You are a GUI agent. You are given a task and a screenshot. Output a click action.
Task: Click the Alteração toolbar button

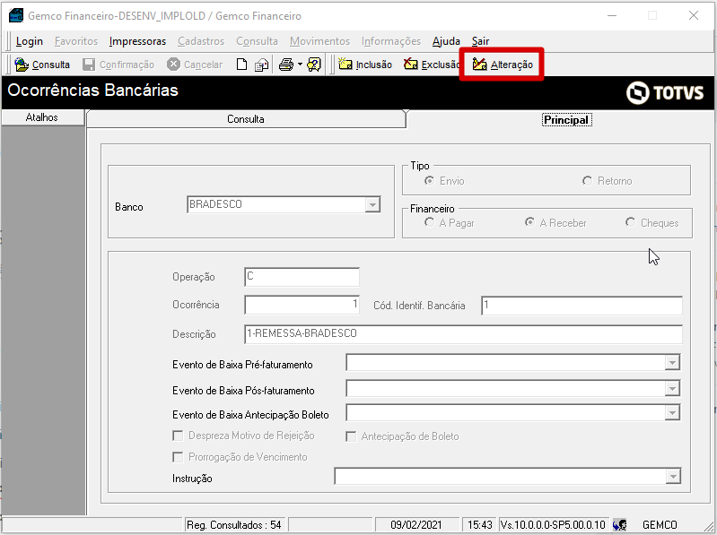point(503,65)
